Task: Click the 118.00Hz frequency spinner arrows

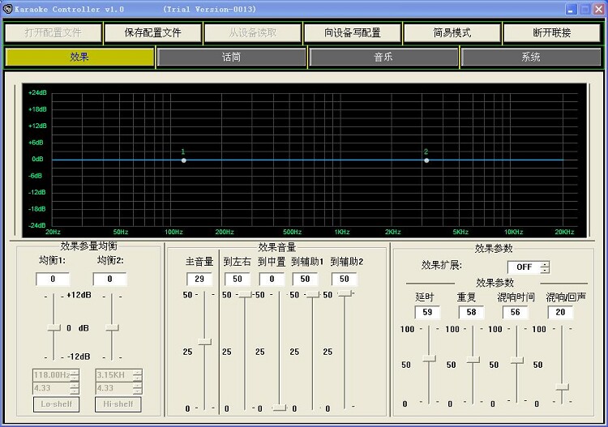Action: [75, 375]
